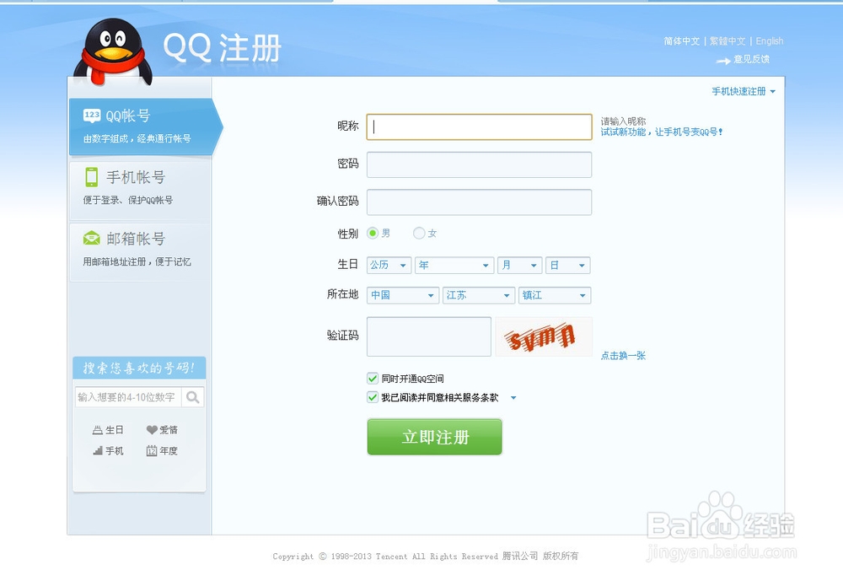Screen dimensions: 843x581
Task: Click the 年度 number category link
Action: coord(169,450)
